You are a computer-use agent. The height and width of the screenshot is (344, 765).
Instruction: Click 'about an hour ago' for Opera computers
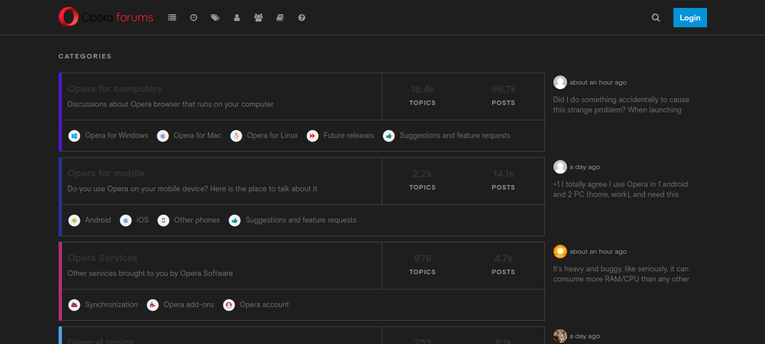coord(598,83)
